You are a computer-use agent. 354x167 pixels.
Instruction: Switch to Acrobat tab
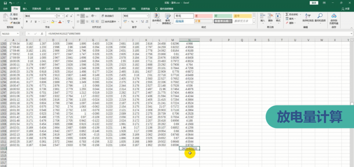tap(109, 9)
